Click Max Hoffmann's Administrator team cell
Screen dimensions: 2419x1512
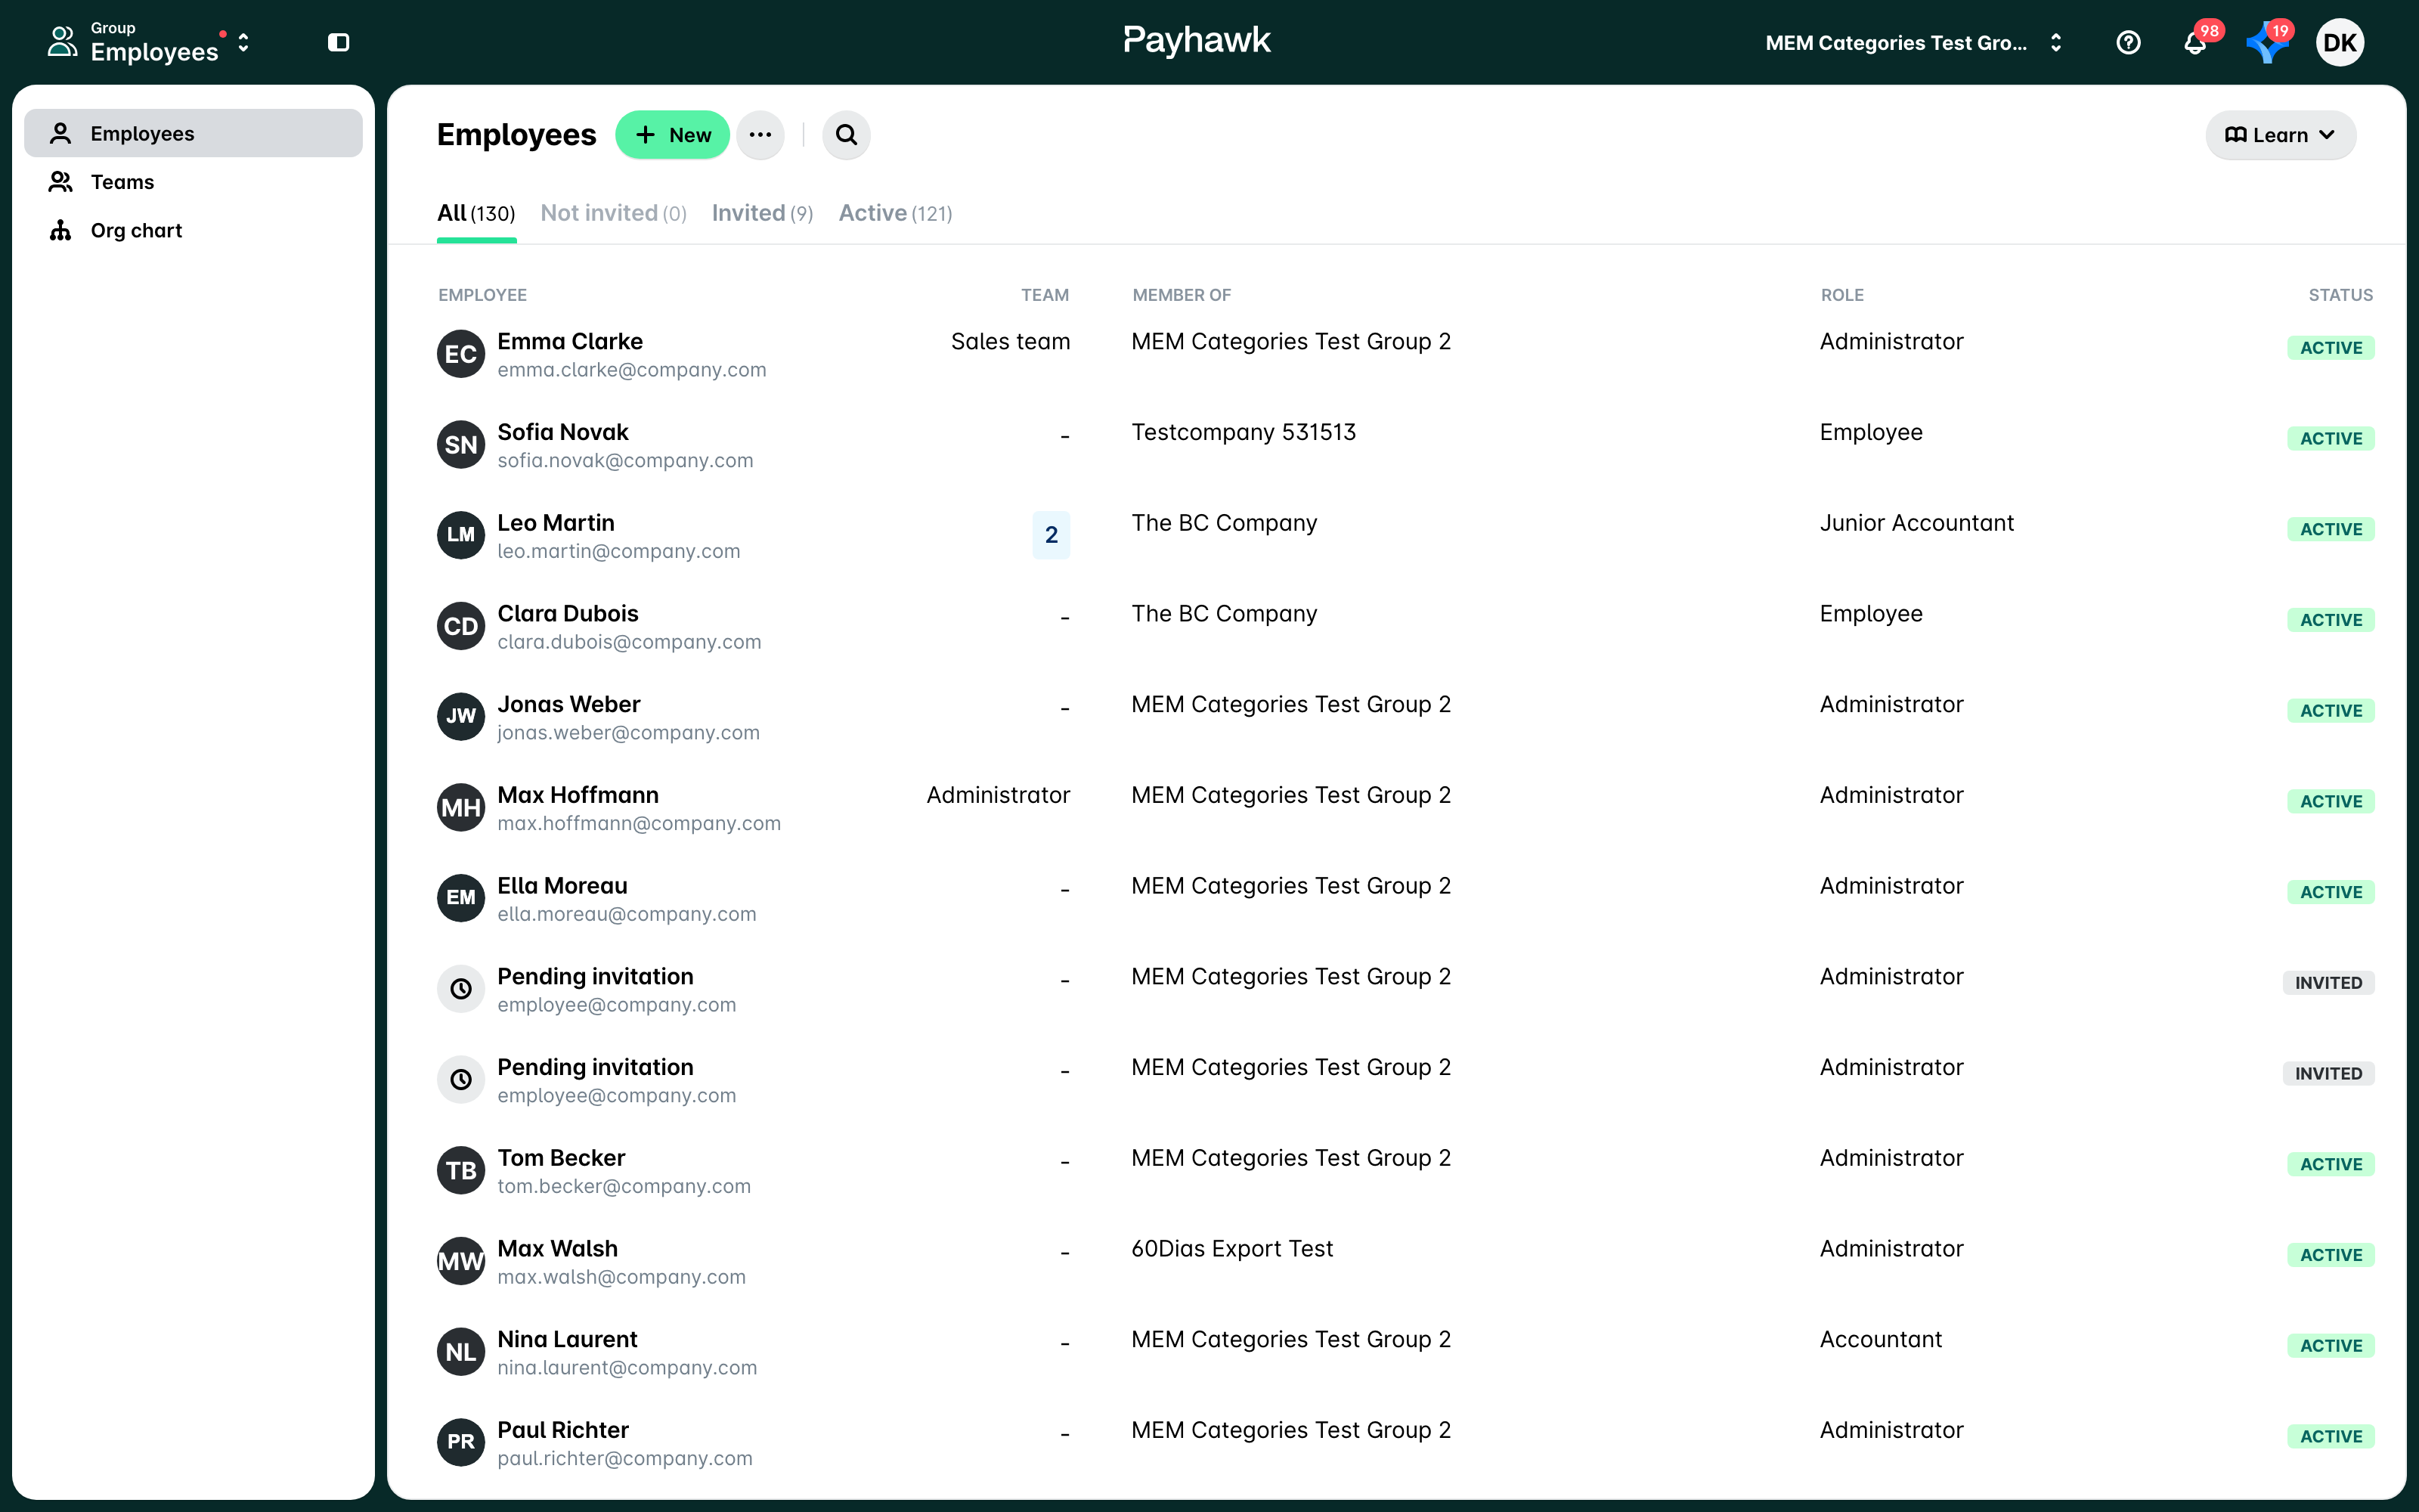[998, 795]
